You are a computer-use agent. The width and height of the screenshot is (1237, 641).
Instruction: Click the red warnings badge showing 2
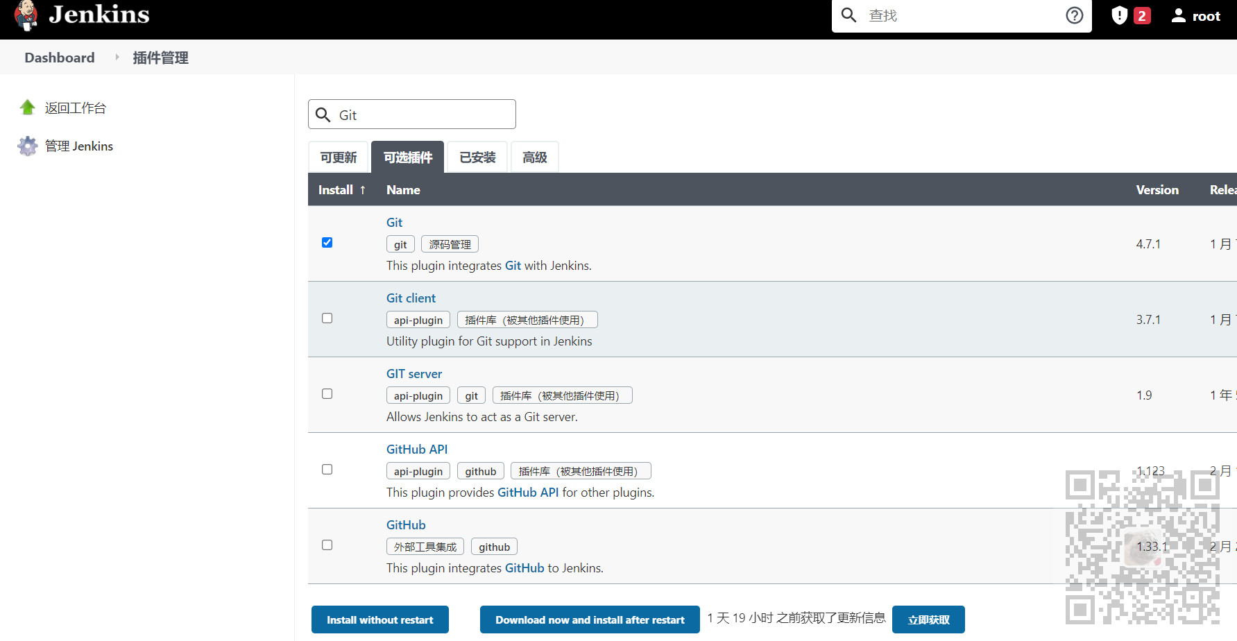[x=1142, y=15]
